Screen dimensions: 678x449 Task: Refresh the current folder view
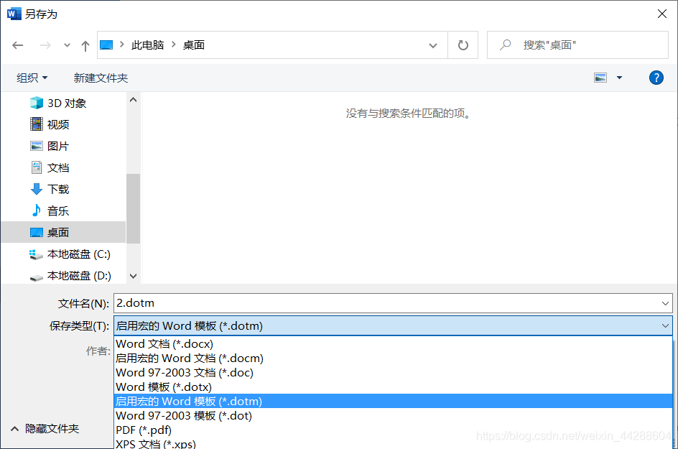(x=463, y=45)
